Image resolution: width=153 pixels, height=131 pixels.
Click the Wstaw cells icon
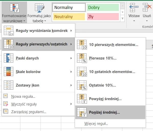coord(134,8)
